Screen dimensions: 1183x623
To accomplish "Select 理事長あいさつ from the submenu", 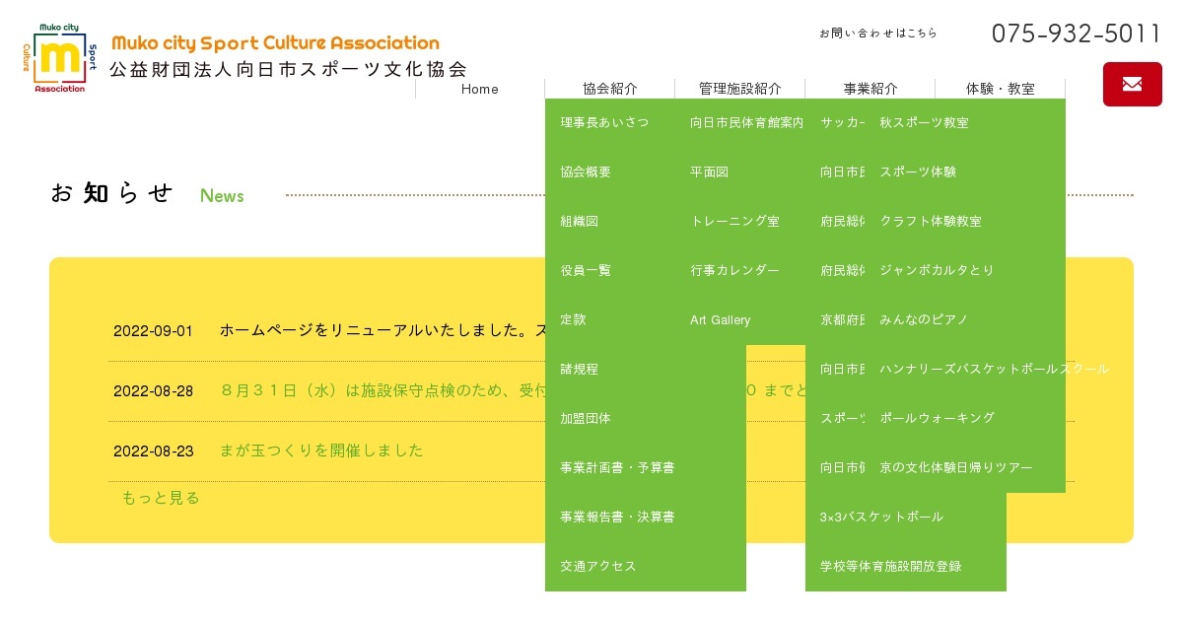I will [604, 122].
